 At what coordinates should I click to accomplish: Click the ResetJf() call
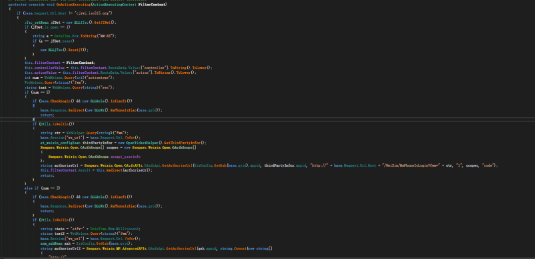(x=77, y=50)
